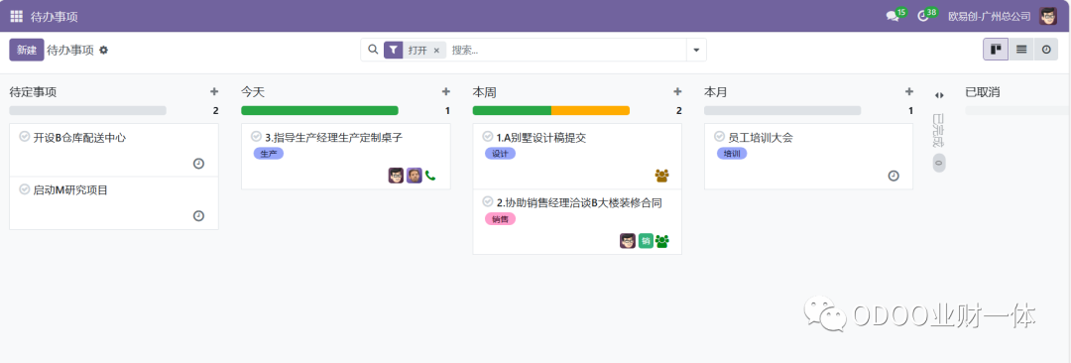Open the 欧易创-广州总公司 company switcher
Viewport: 1071px width, 363px height.
pos(989,16)
